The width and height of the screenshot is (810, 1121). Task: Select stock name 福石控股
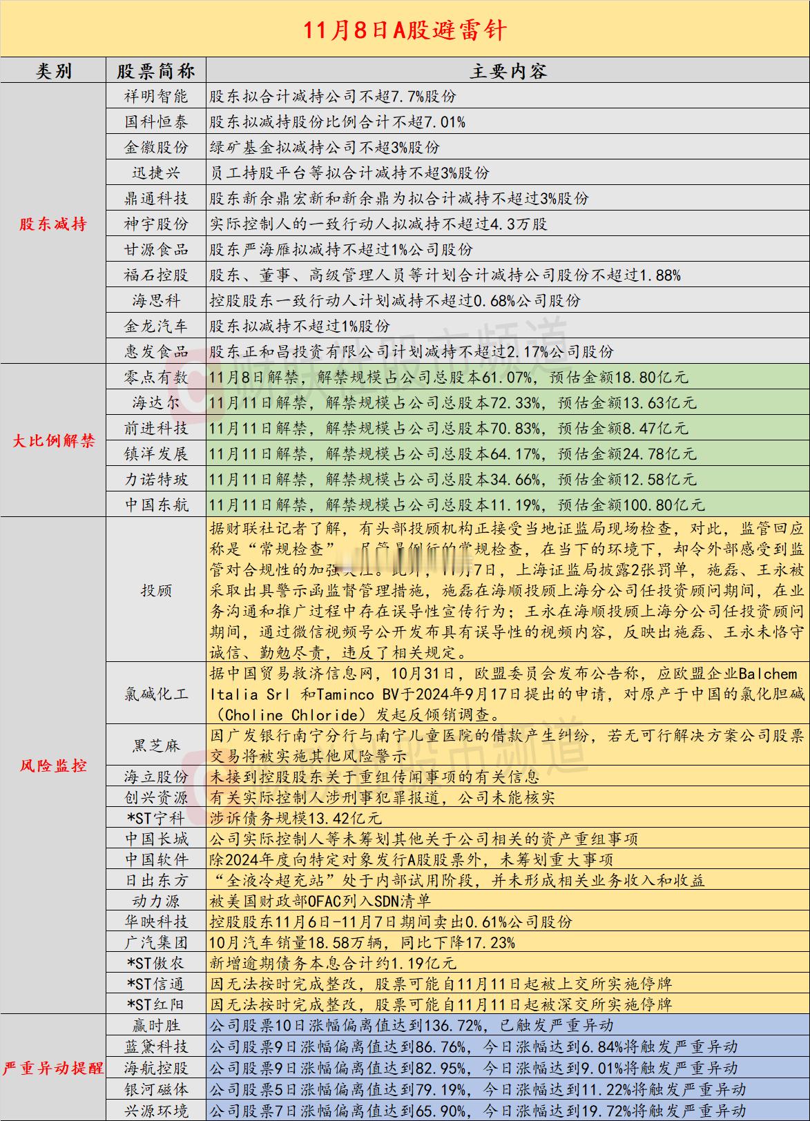click(156, 275)
